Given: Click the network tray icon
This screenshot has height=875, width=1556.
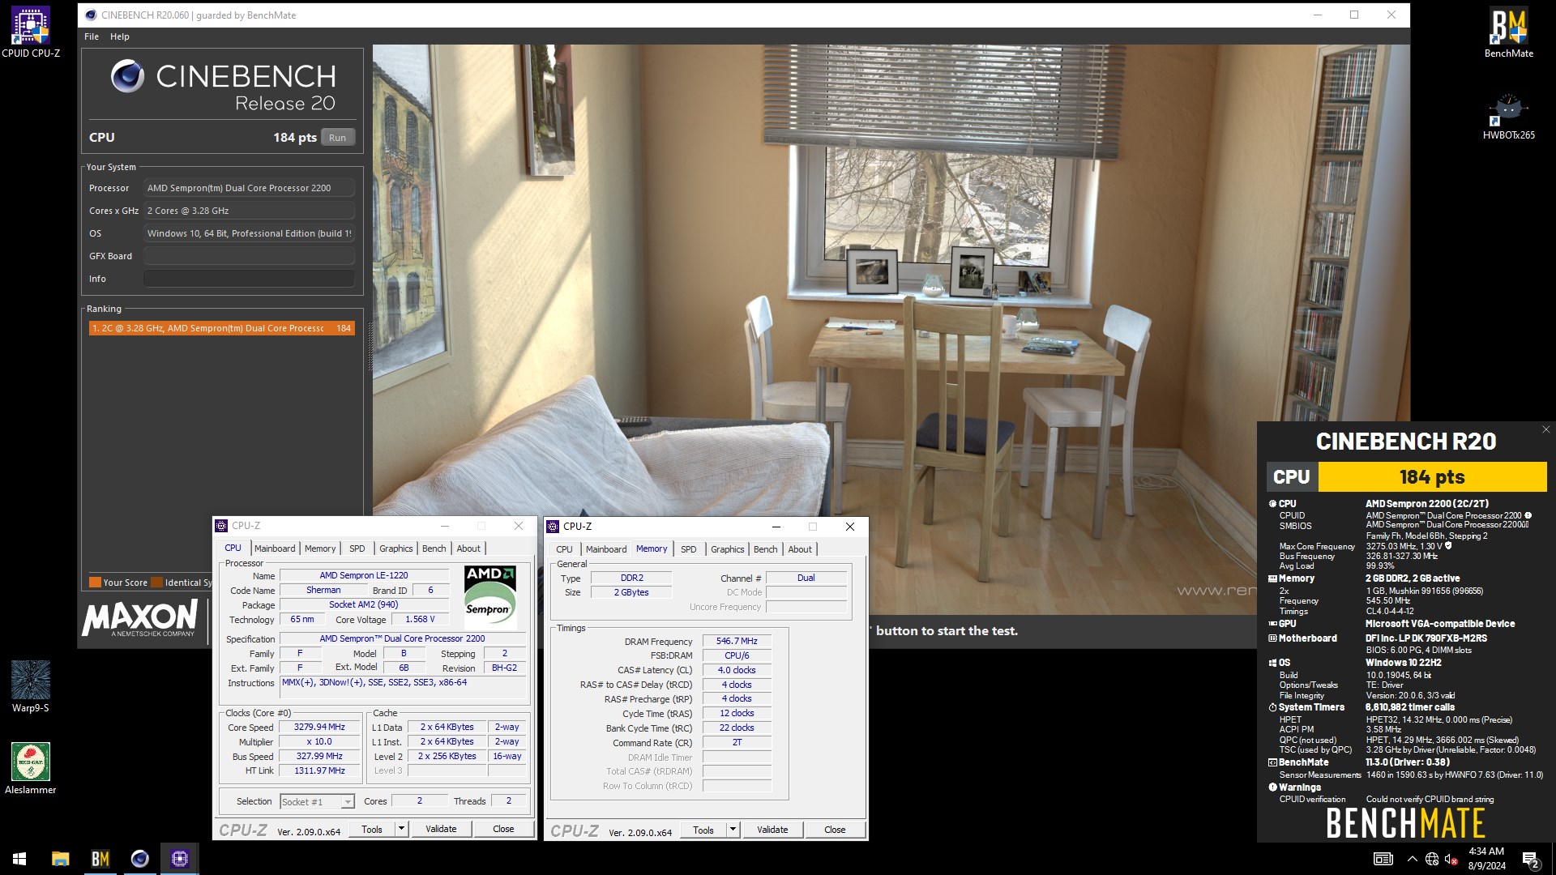Looking at the screenshot, I should [1432, 859].
